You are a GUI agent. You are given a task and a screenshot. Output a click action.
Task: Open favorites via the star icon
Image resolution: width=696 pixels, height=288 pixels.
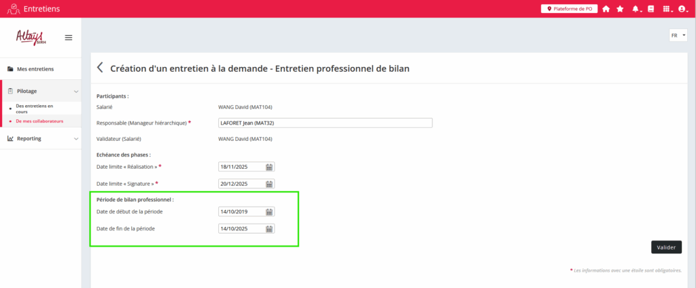[620, 9]
